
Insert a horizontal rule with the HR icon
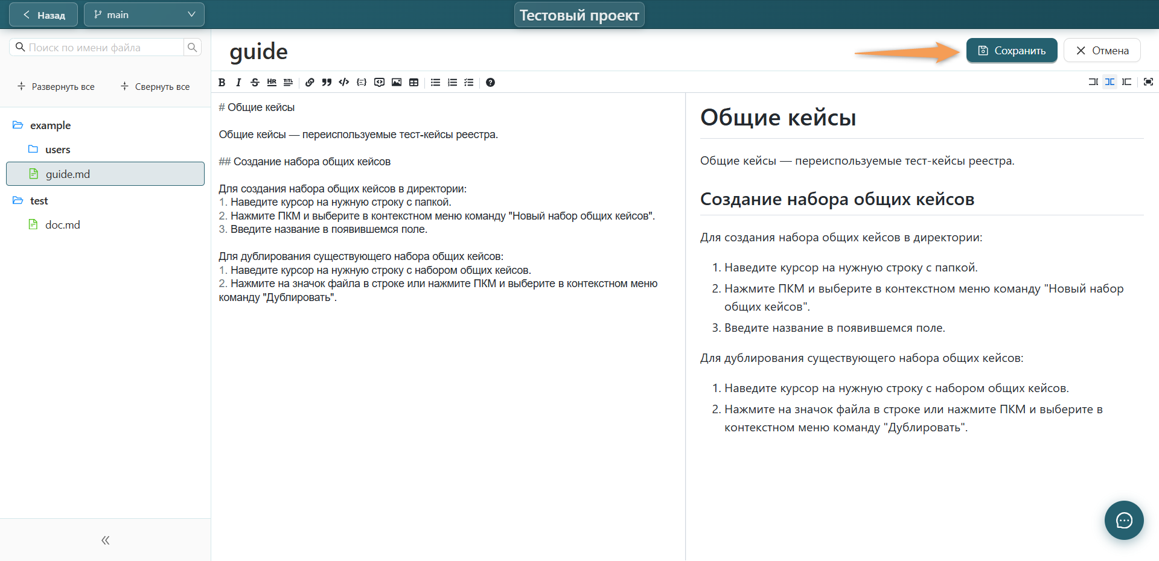pyautogui.click(x=272, y=83)
